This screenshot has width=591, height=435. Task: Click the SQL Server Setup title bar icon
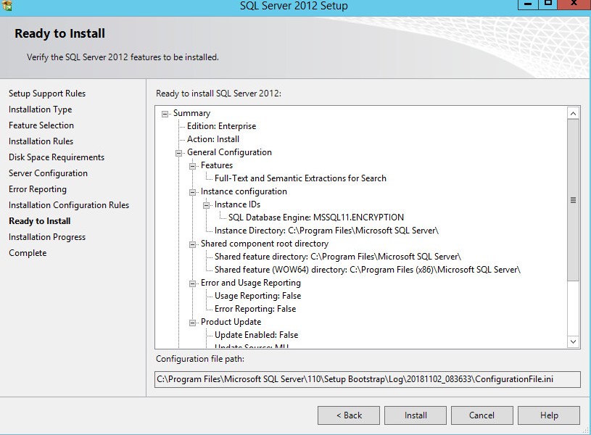(7, 5)
